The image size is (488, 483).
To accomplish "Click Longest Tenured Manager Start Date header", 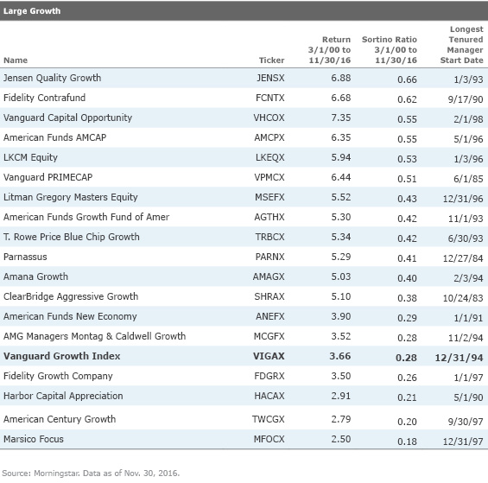I will [461, 45].
